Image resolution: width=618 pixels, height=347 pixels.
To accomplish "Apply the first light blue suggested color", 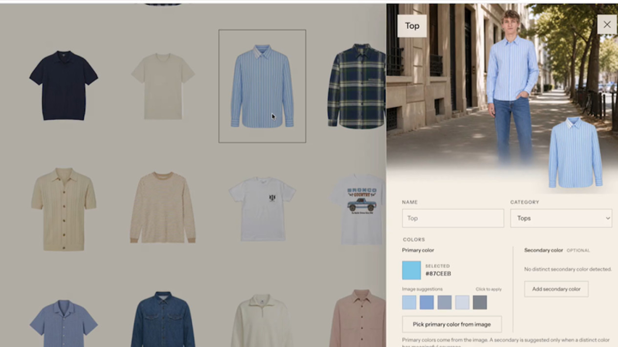I will 409,302.
